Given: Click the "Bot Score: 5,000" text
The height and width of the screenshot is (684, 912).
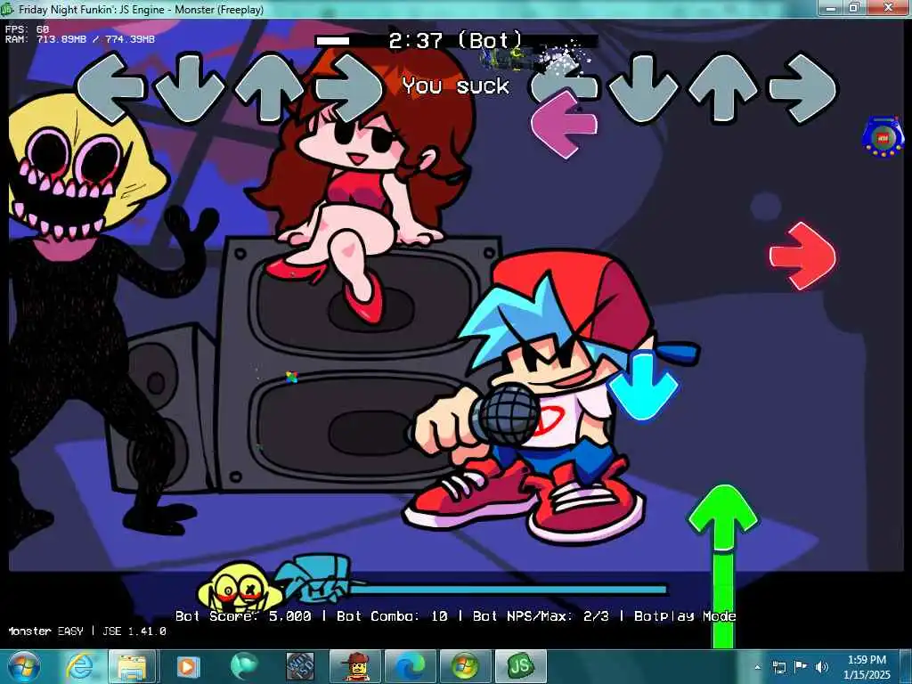Looking at the screenshot, I should (x=243, y=616).
